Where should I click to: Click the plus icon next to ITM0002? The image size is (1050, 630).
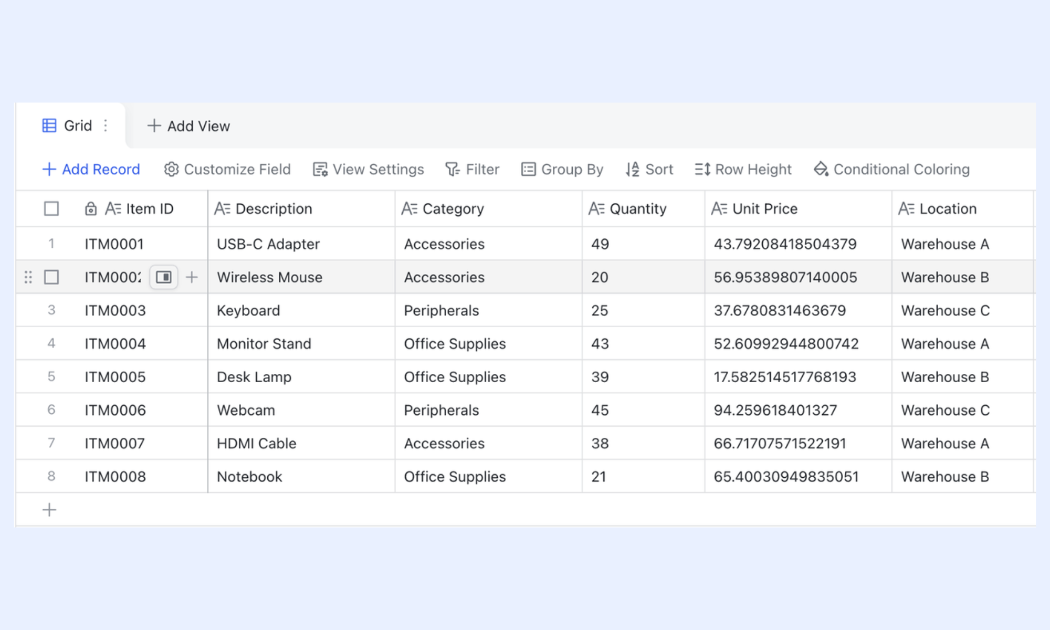tap(192, 277)
